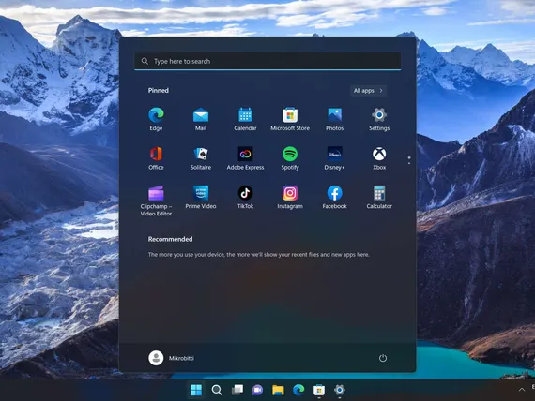Click the Recommended section heading
The width and height of the screenshot is (535, 401).
(x=170, y=239)
